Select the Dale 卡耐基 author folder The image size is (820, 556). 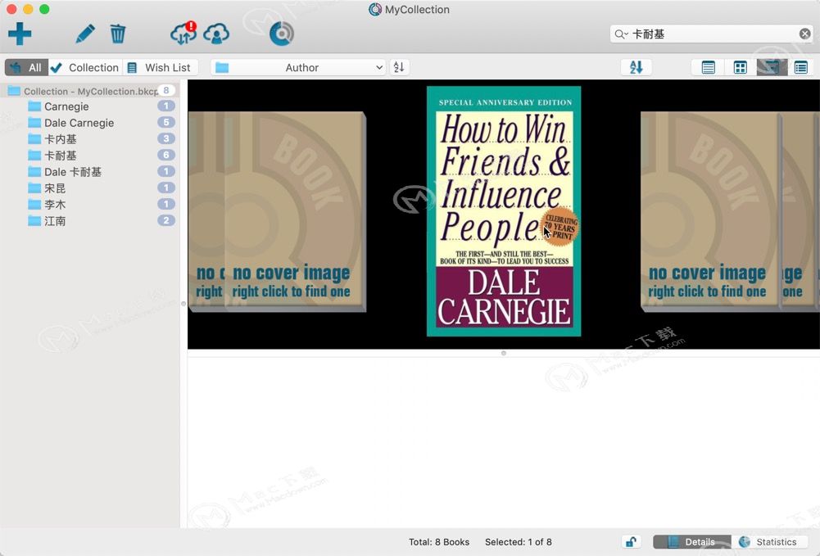pyautogui.click(x=90, y=172)
